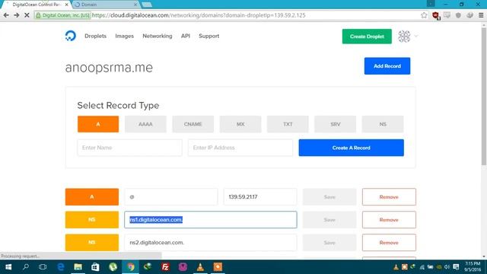Open uTorrent from the taskbar

coord(113,267)
